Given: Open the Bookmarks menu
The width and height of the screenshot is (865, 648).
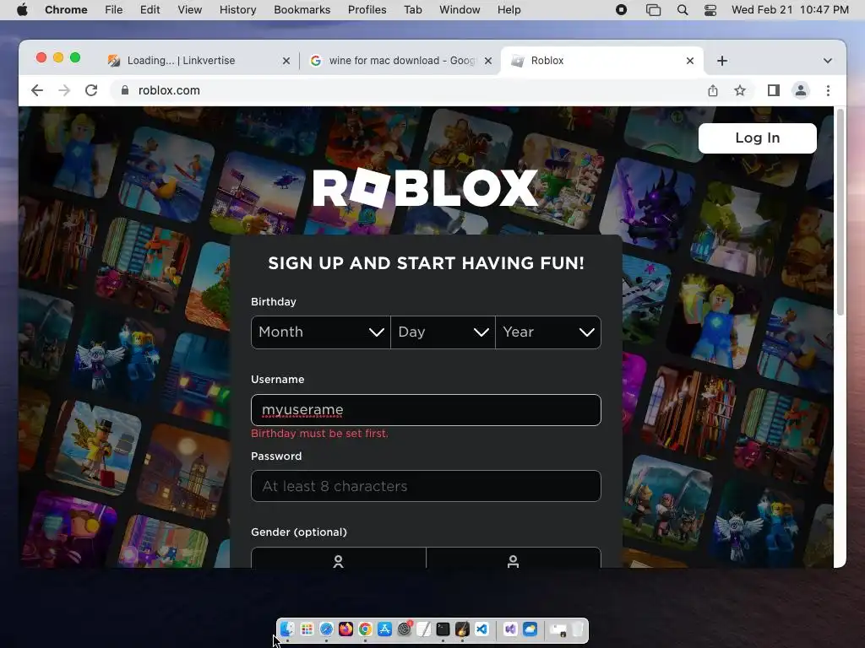Looking at the screenshot, I should [x=302, y=10].
